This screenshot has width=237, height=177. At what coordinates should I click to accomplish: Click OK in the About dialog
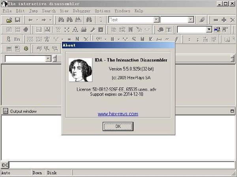118,126
